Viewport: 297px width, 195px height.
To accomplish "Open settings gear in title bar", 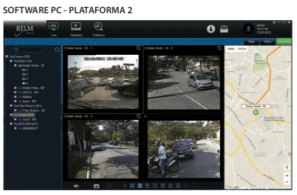I will [x=274, y=22].
